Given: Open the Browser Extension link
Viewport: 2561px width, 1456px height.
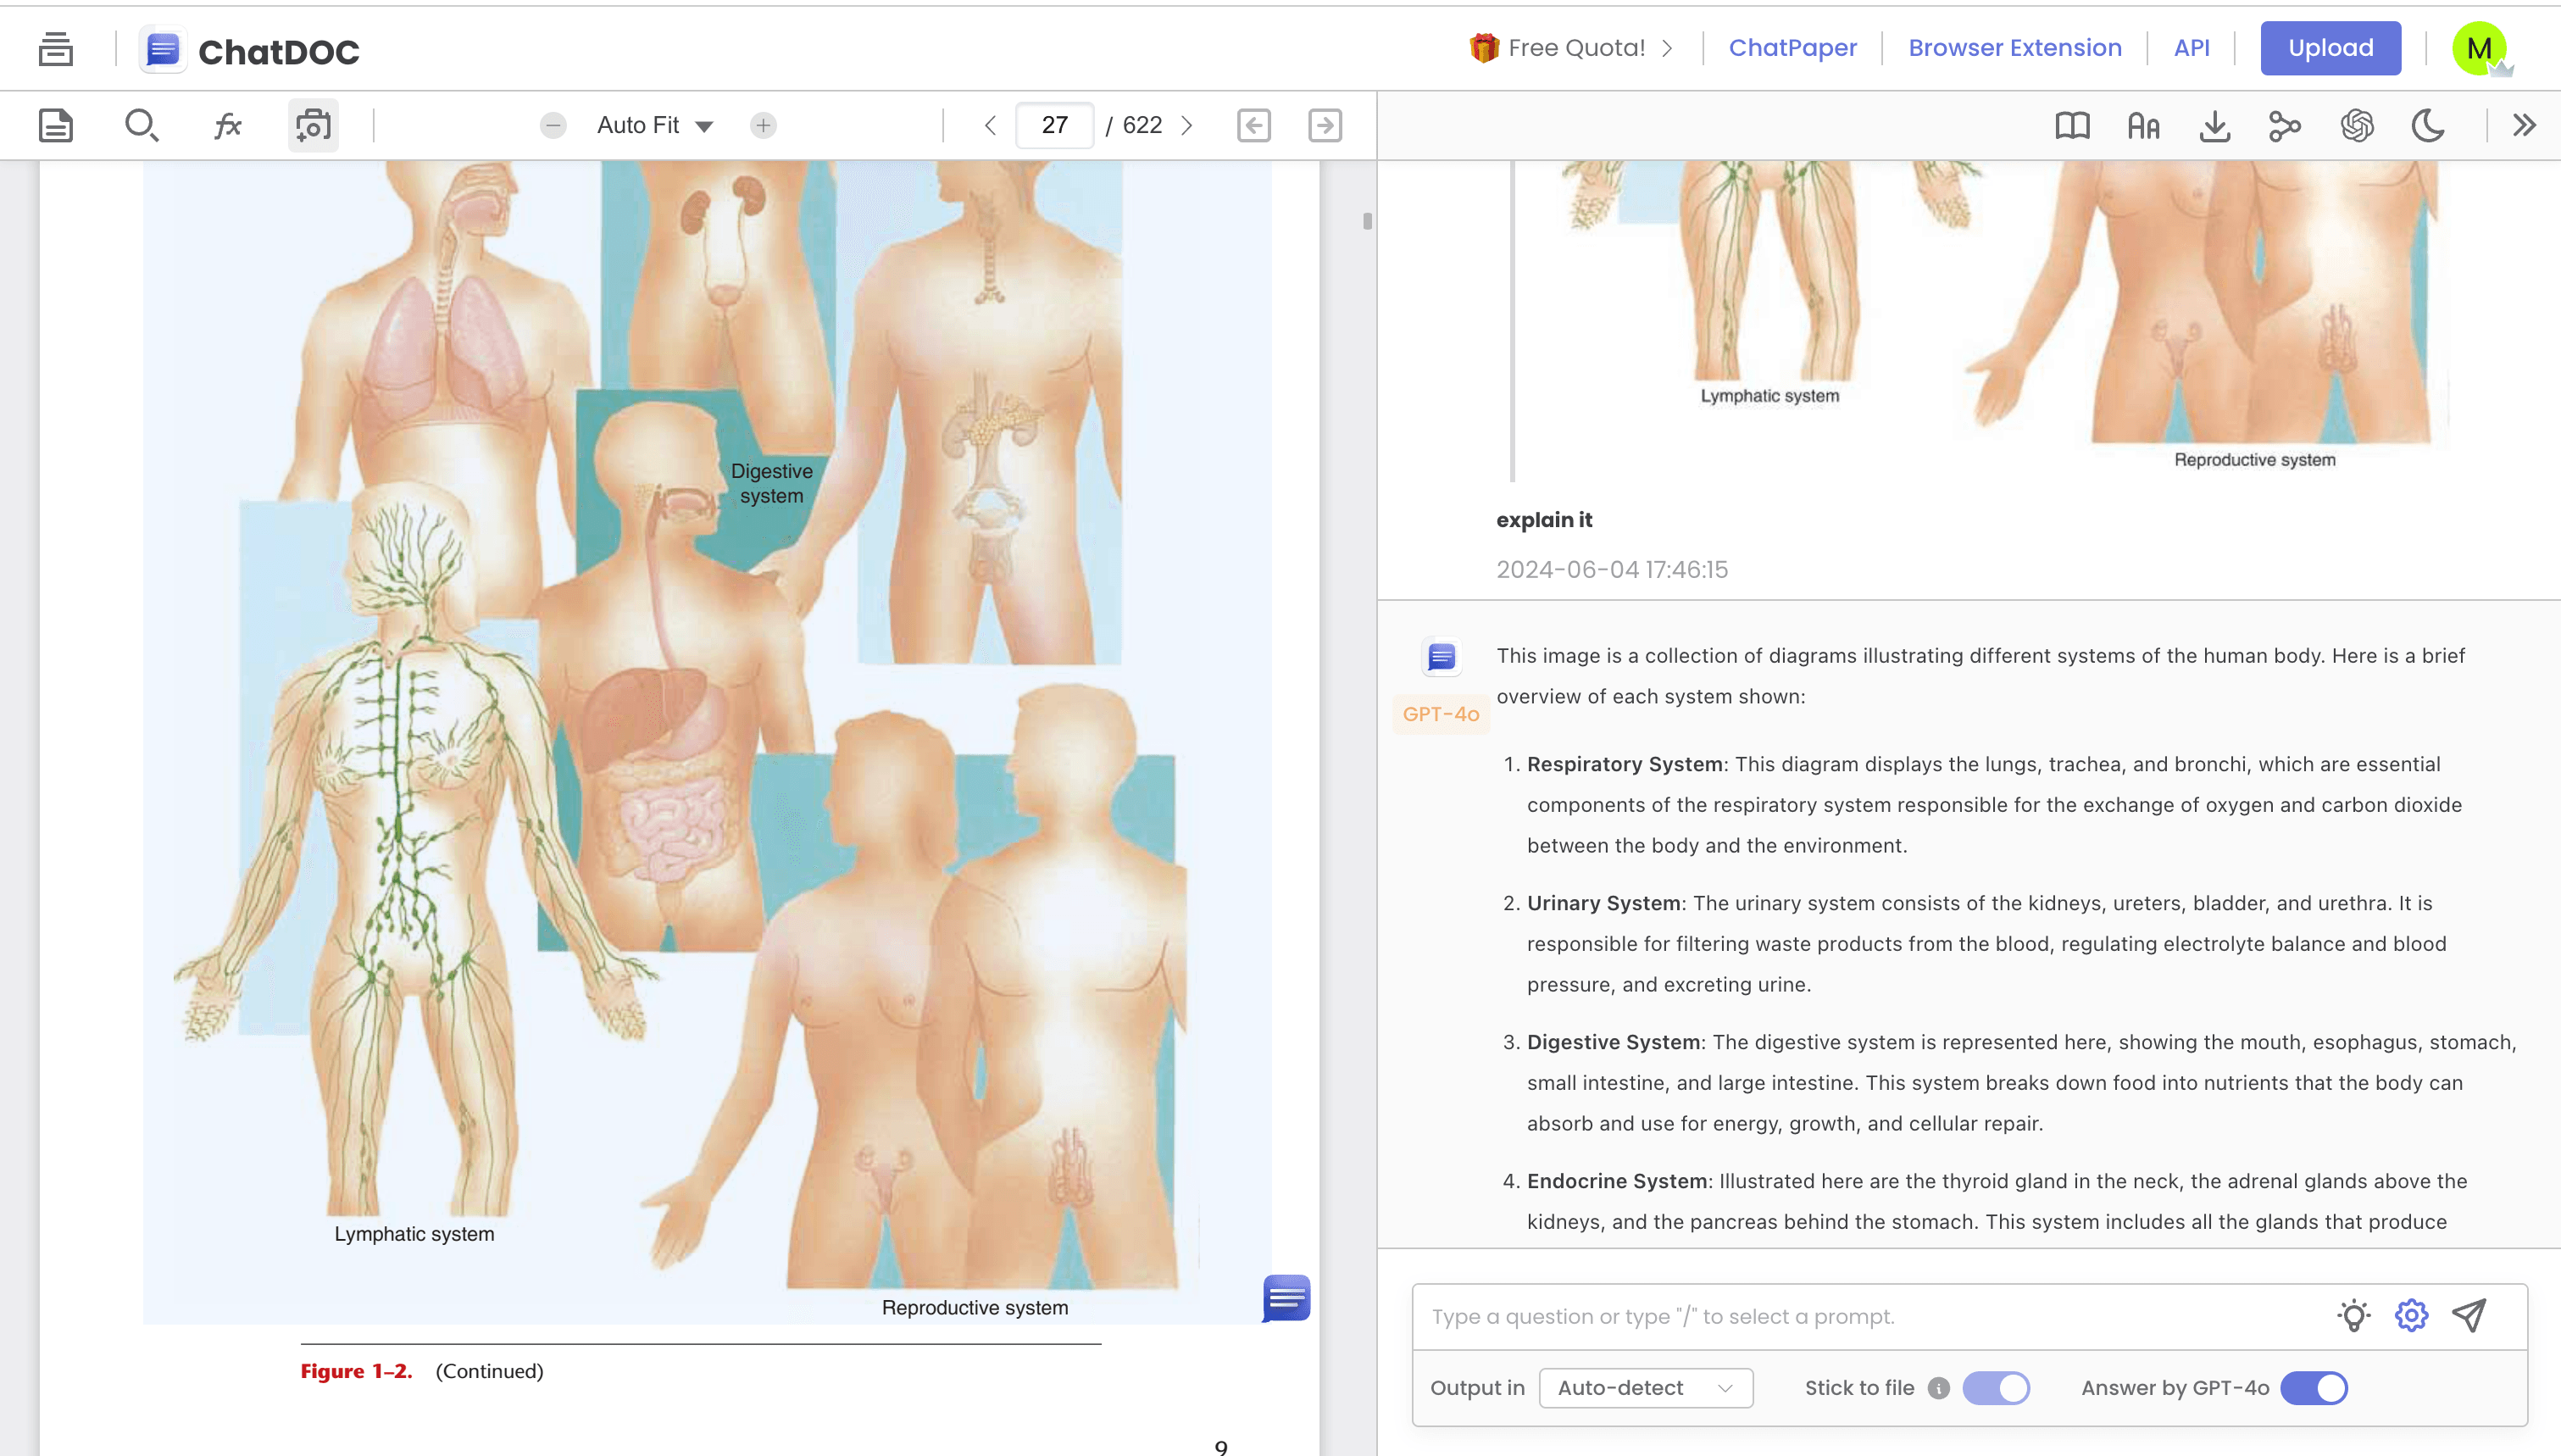Looking at the screenshot, I should 2014,48.
